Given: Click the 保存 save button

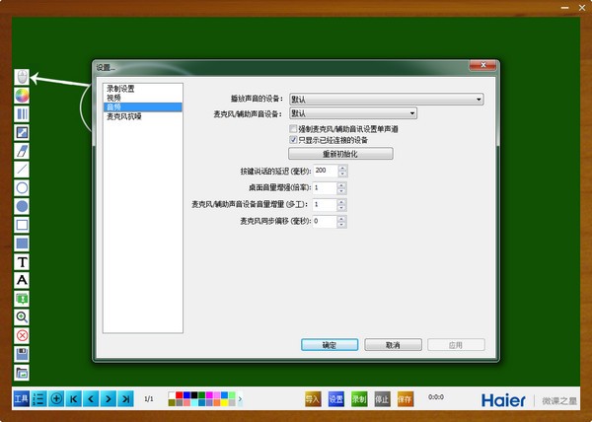Looking at the screenshot, I should point(406,398).
